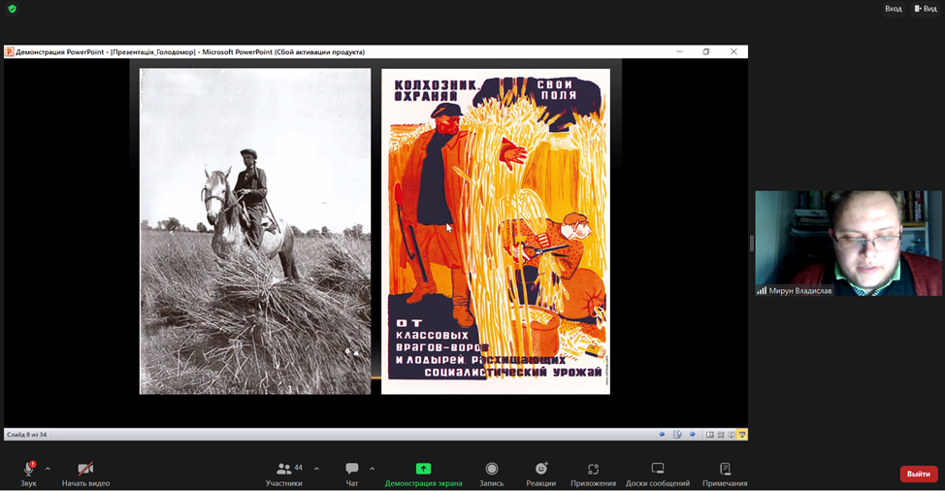The height and width of the screenshot is (491, 945).
Task: Advance with the next slide arrow
Action: tap(692, 435)
